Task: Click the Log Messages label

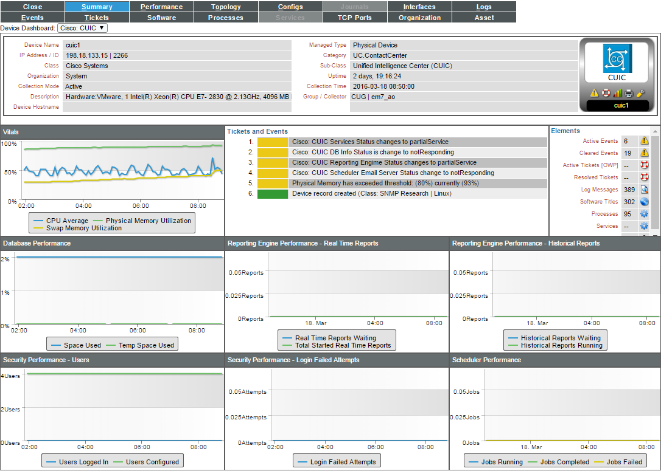Action: [x=600, y=190]
